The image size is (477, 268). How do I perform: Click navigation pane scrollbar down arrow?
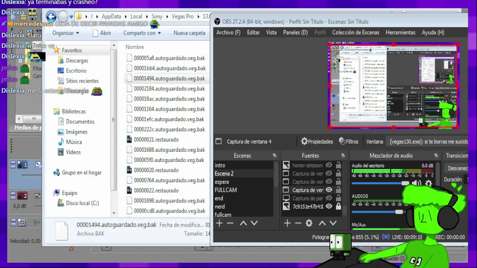(x=114, y=213)
